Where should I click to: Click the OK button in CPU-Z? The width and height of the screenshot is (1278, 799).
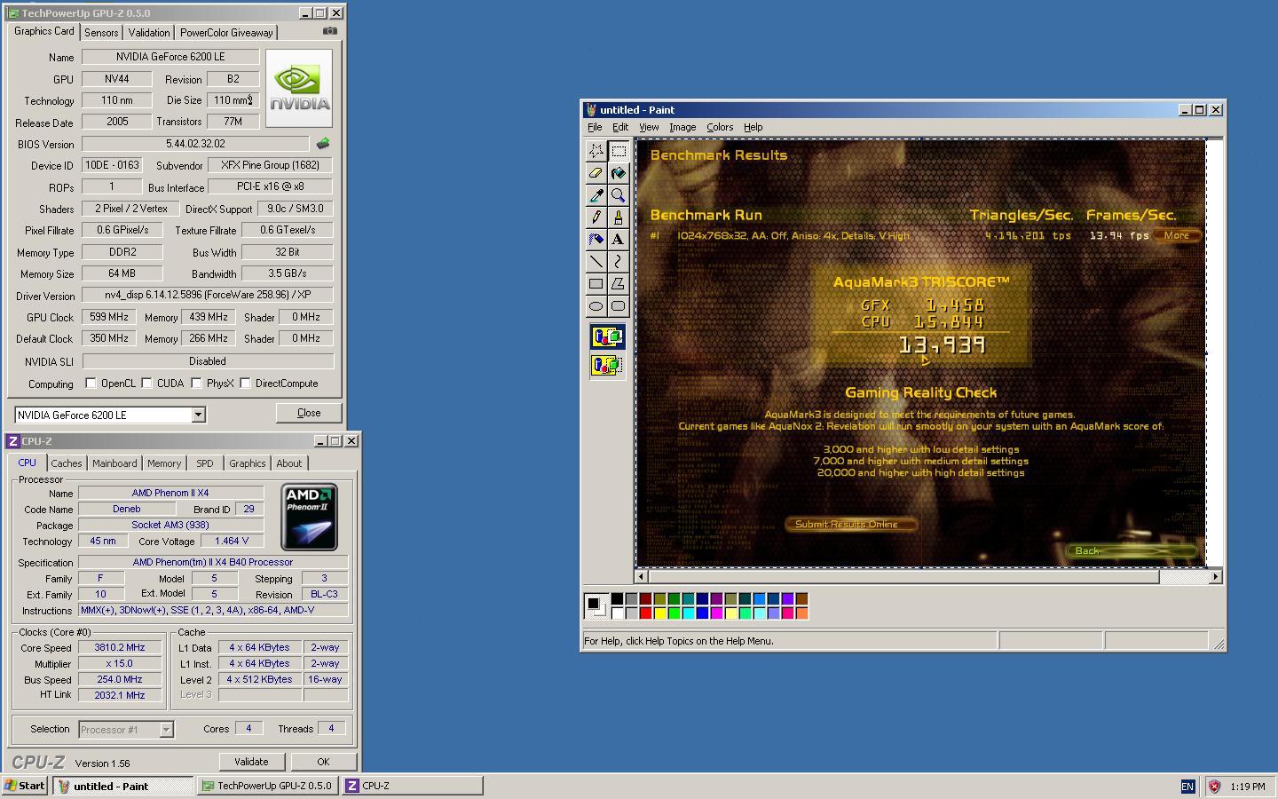pos(323,762)
